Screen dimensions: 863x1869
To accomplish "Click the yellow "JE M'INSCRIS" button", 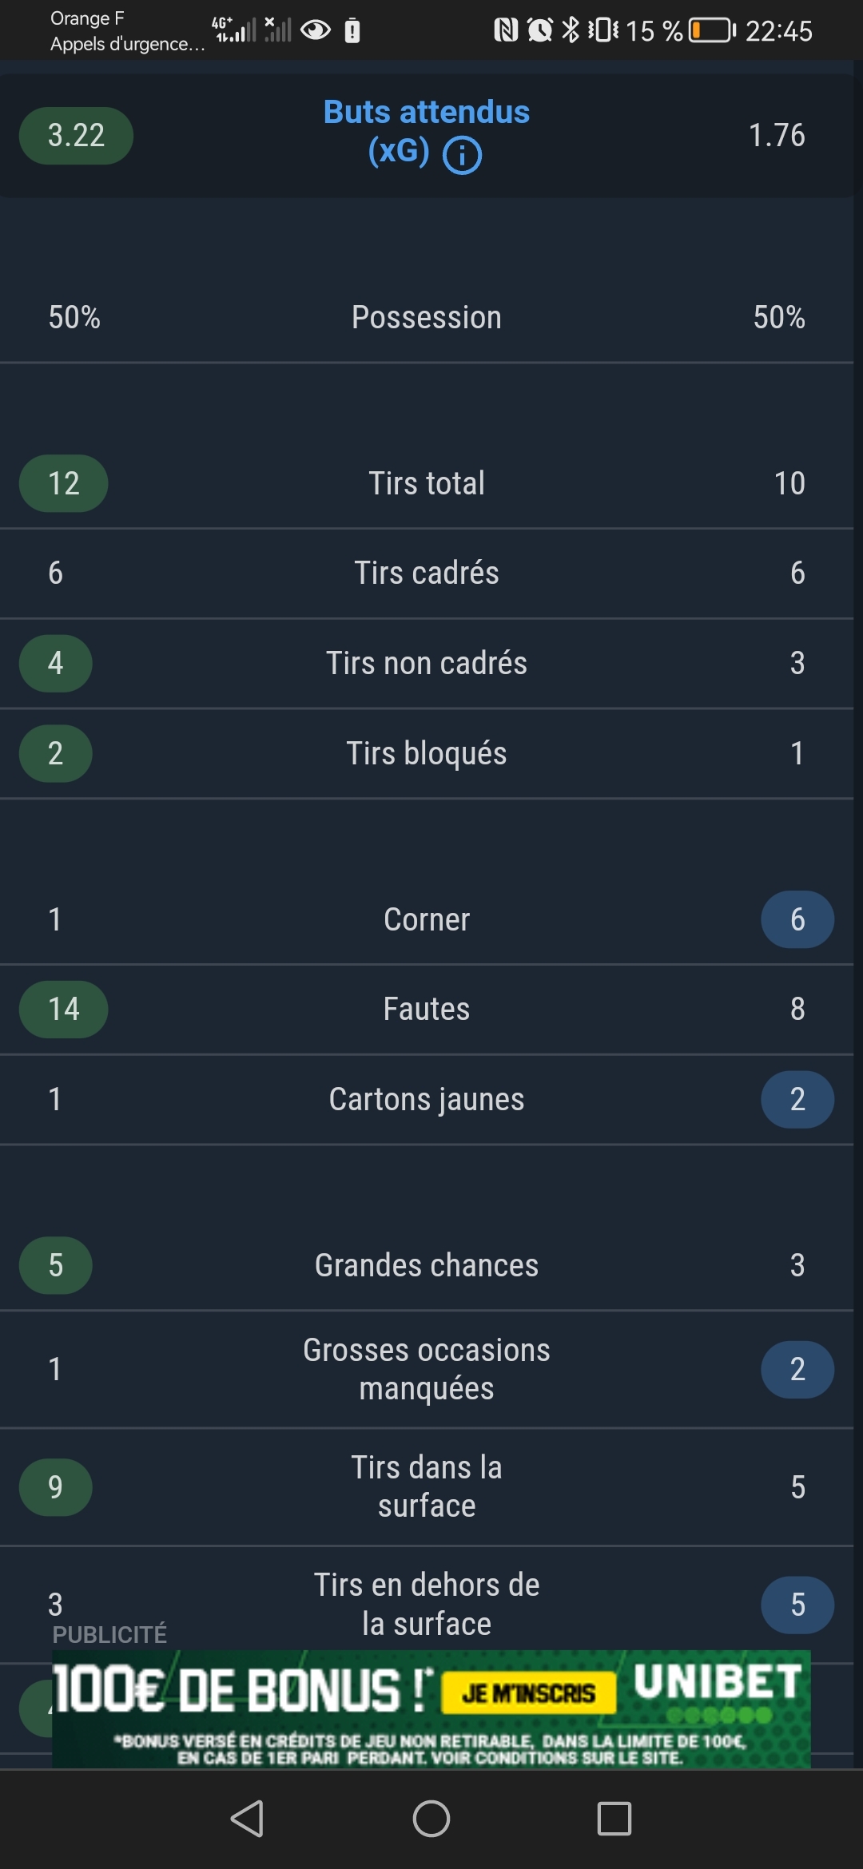I will pos(528,1693).
